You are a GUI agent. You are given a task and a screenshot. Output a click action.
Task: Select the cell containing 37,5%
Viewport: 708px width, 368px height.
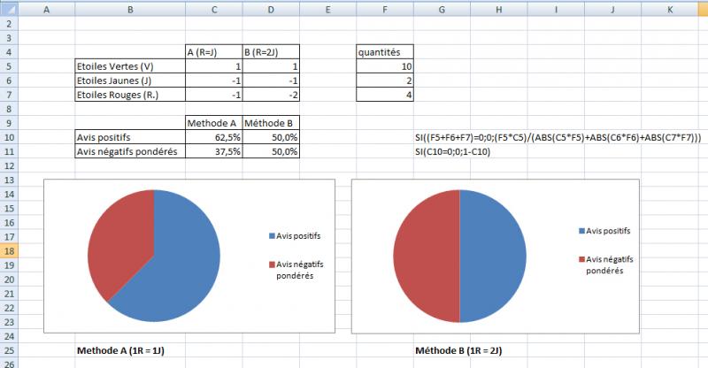[213, 151]
